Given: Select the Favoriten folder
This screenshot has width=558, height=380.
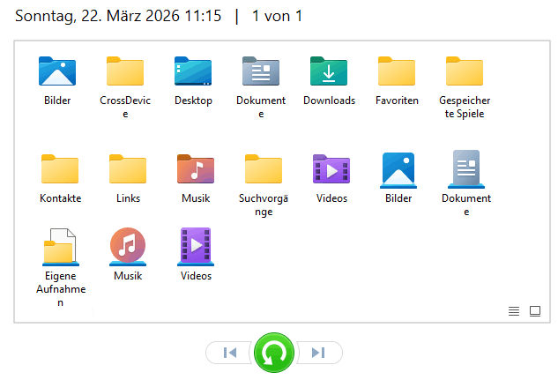Looking at the screenshot, I should pyautogui.click(x=397, y=71).
